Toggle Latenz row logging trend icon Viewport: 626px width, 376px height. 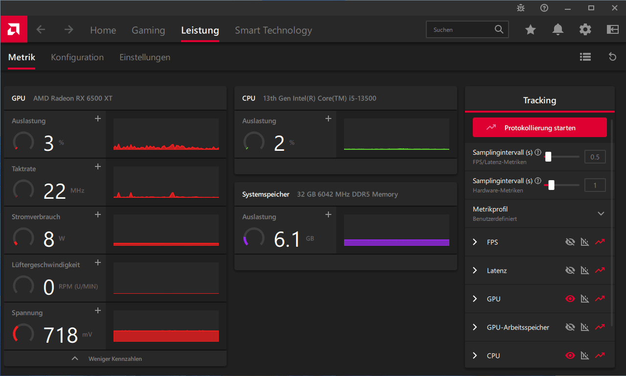600,270
